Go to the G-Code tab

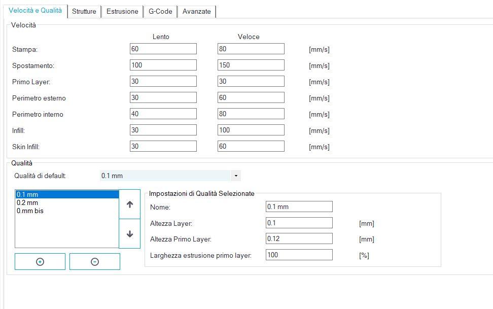coord(160,11)
